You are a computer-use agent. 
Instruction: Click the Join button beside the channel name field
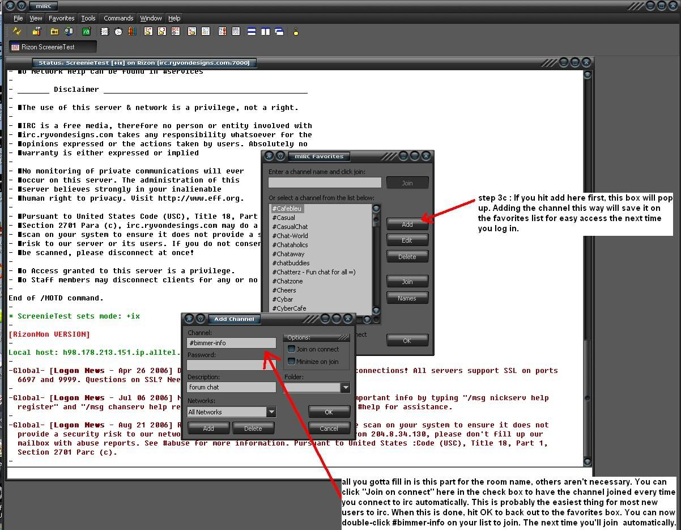coord(407,183)
